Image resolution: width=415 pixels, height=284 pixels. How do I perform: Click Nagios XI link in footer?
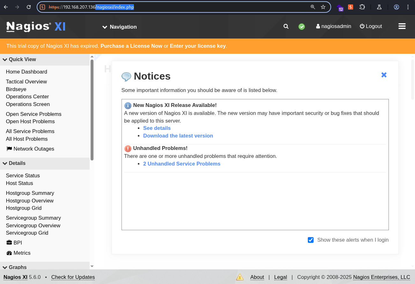click(15, 277)
